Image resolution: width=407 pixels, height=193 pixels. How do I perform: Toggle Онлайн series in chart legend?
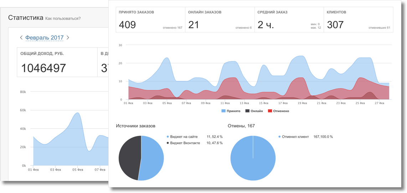pyautogui.click(x=254, y=111)
